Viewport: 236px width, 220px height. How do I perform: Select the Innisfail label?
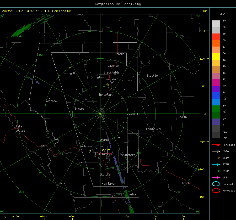pyautogui.click(x=106, y=95)
